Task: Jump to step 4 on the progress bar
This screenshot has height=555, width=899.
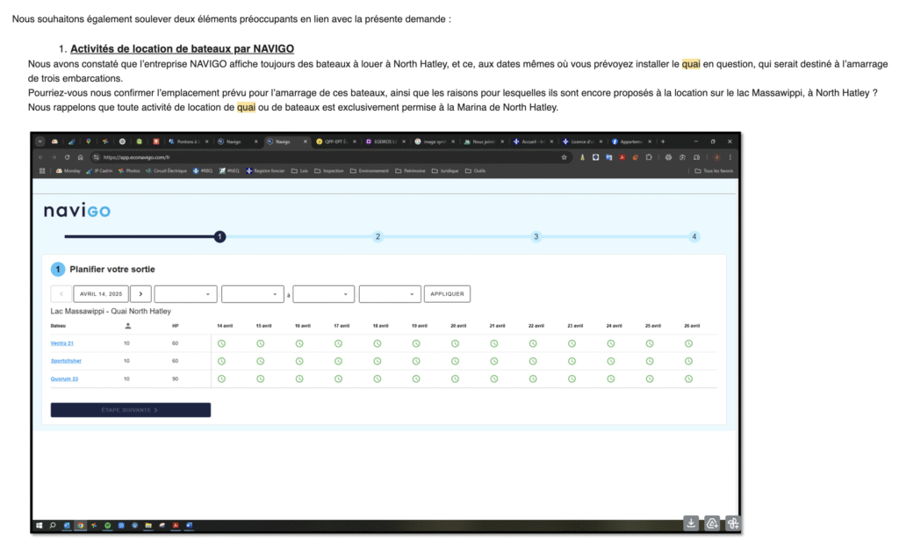Action: click(694, 237)
